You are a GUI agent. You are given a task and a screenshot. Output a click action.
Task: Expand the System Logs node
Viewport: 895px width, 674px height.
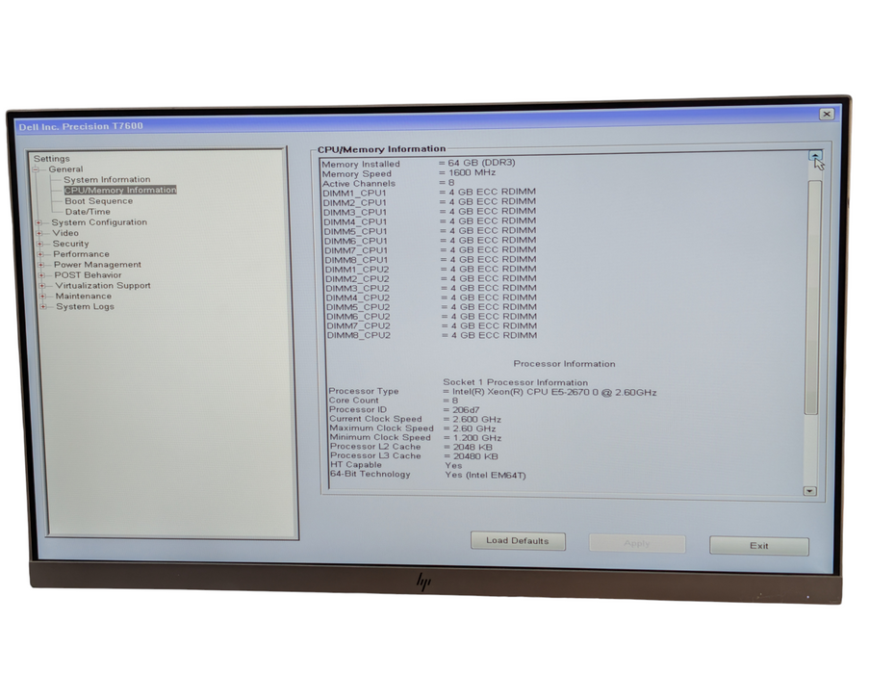point(43,307)
